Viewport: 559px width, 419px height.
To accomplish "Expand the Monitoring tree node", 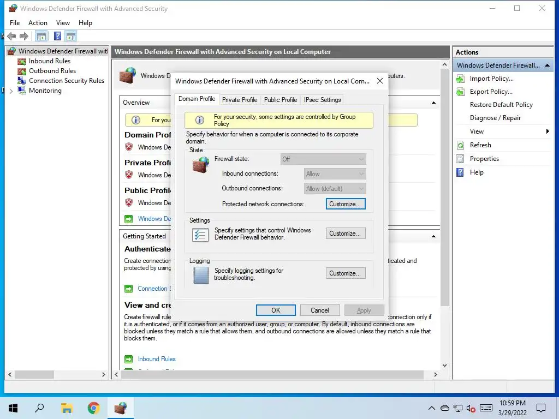I will pyautogui.click(x=11, y=91).
